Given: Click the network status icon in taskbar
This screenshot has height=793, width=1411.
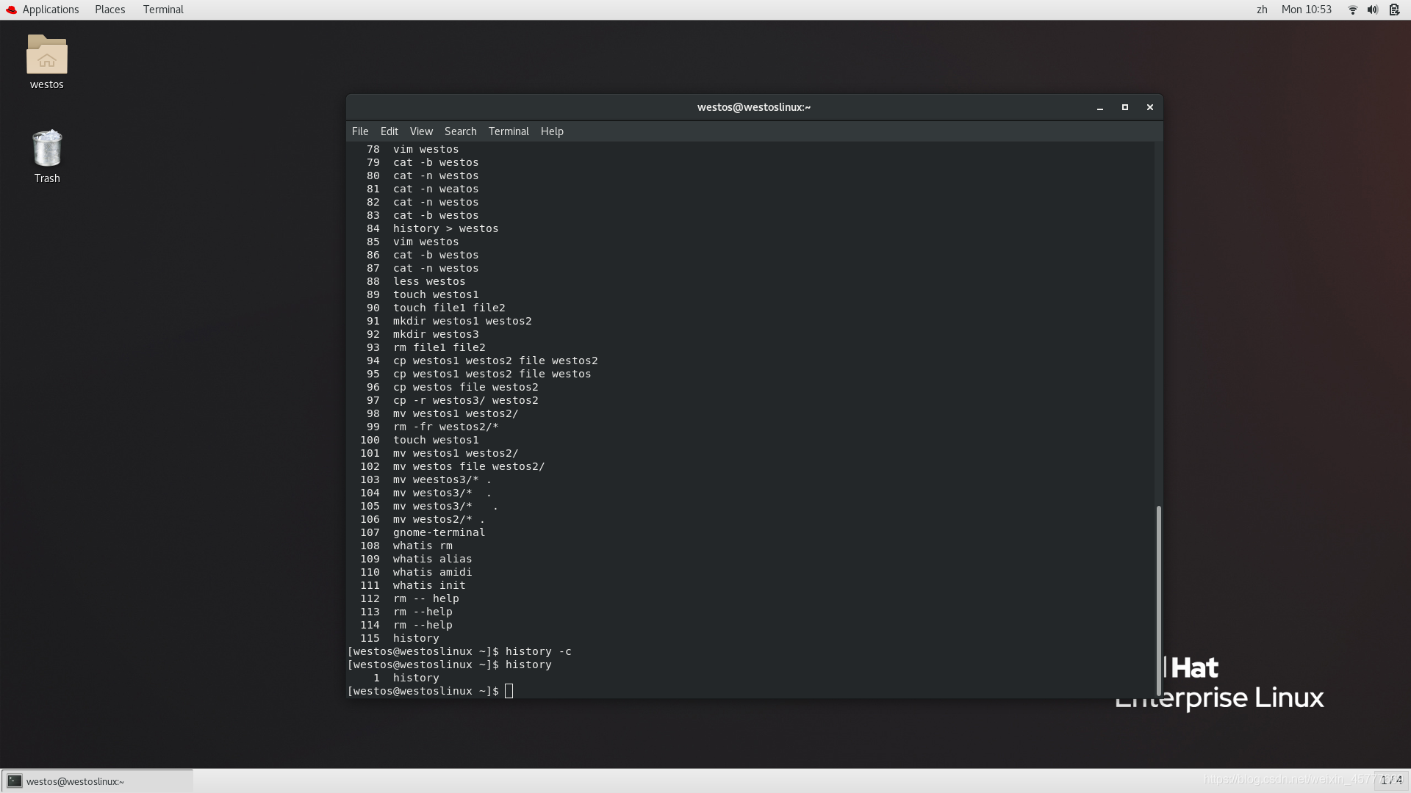Looking at the screenshot, I should [1352, 9].
